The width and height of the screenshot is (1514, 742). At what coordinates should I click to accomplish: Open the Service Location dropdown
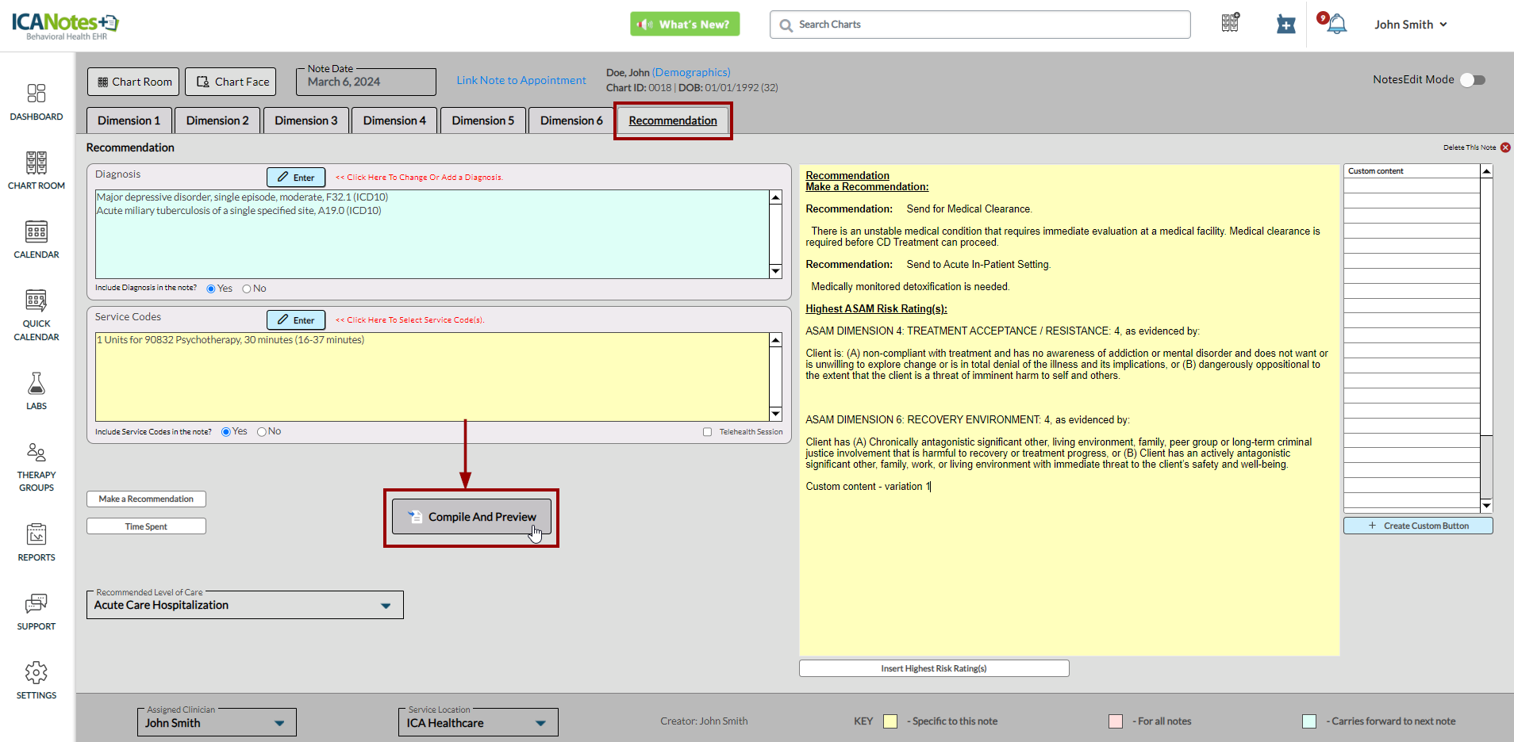(x=540, y=723)
